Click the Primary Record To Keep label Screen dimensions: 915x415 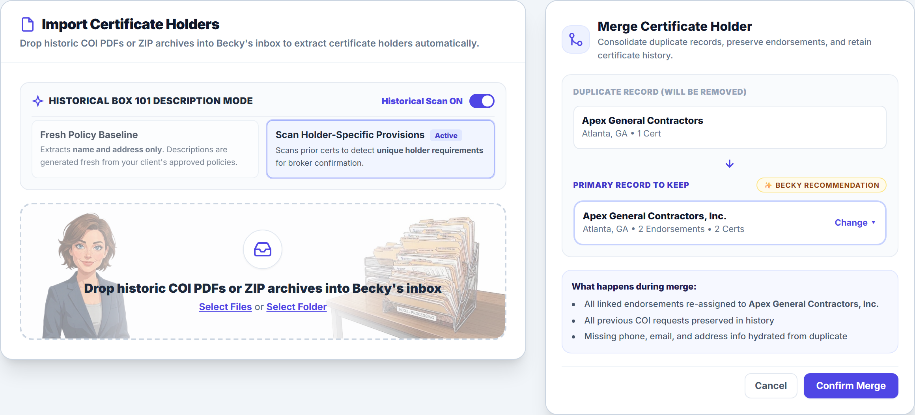coord(631,185)
